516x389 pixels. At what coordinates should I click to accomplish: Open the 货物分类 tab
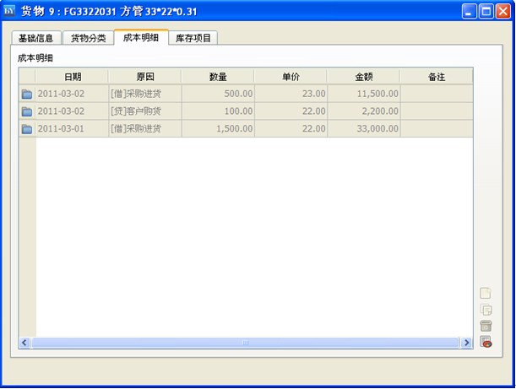[x=88, y=39]
